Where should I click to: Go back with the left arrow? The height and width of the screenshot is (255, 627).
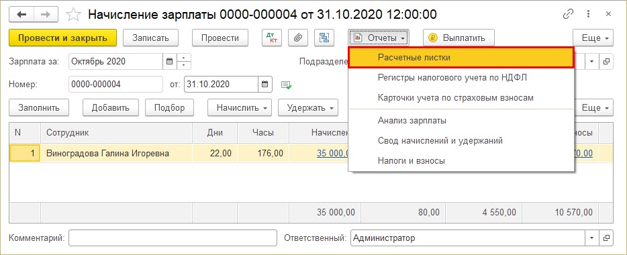21,15
